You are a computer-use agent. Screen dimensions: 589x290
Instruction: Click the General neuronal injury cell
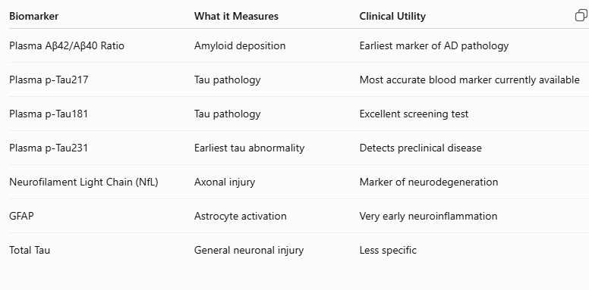(x=249, y=251)
